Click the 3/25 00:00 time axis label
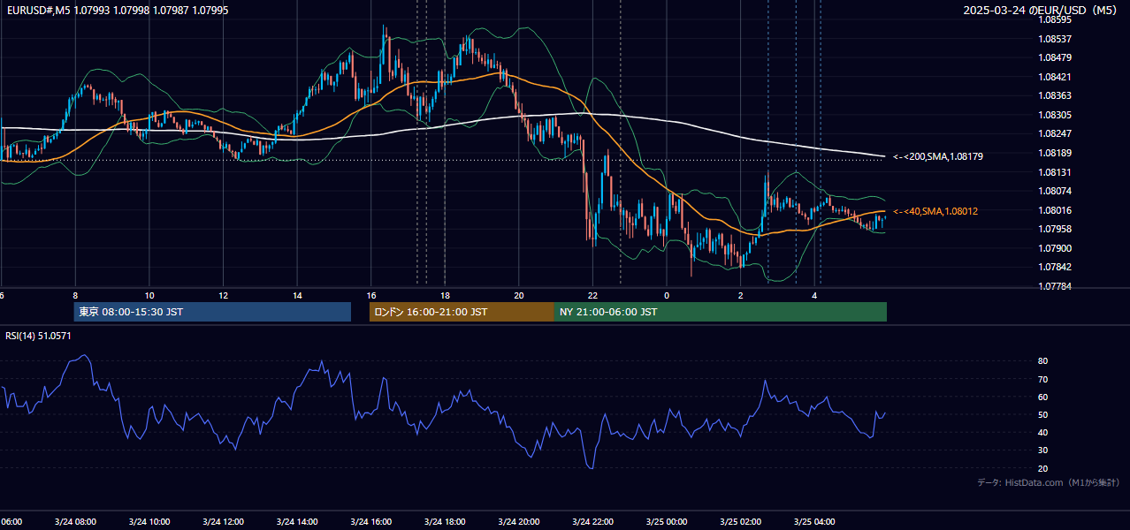The height and width of the screenshot is (530, 1130). (667, 521)
